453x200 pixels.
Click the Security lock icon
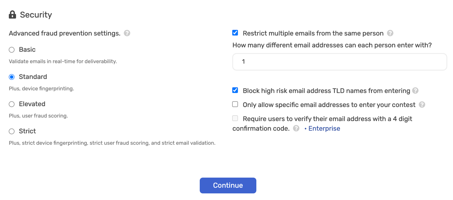point(12,15)
